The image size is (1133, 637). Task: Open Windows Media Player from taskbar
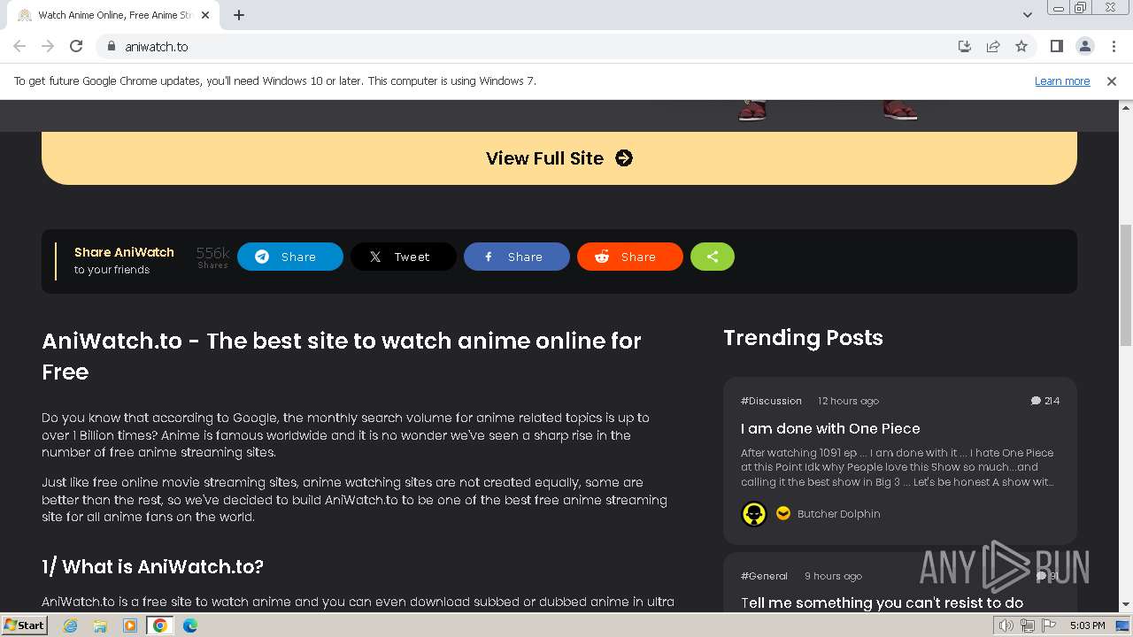[130, 625]
